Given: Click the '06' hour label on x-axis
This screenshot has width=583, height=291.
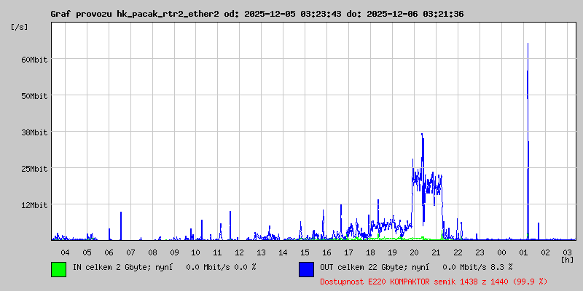Looking at the screenshot, I should click(x=109, y=252).
